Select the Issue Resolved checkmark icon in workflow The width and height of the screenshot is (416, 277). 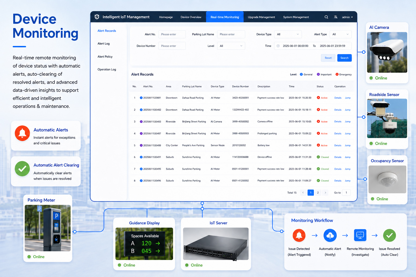click(389, 235)
